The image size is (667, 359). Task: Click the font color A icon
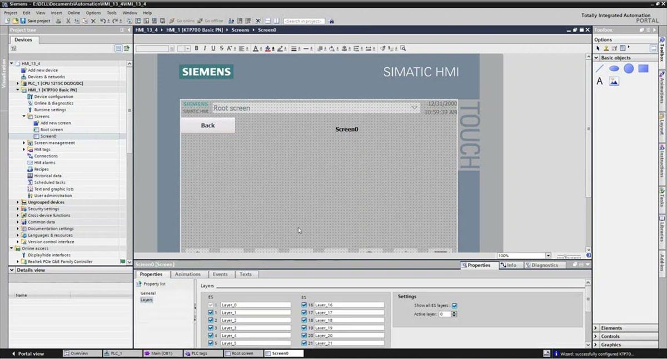tap(255, 48)
